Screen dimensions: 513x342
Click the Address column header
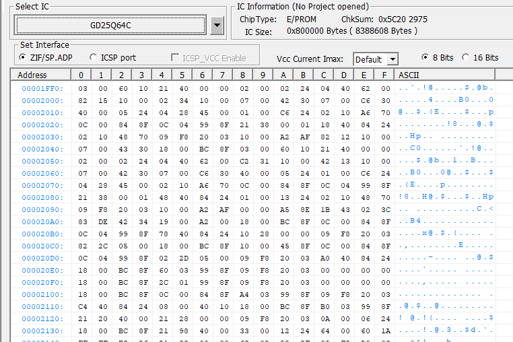(x=32, y=75)
